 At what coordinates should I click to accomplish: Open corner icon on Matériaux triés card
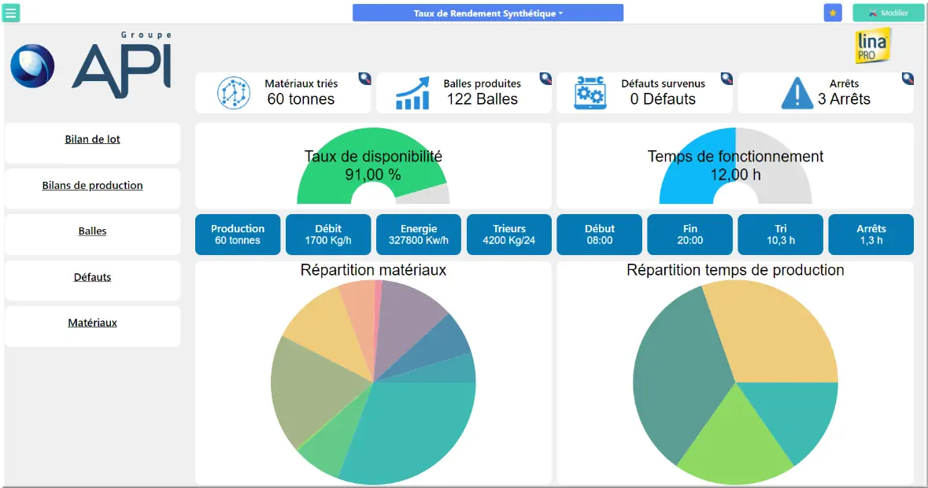click(364, 78)
